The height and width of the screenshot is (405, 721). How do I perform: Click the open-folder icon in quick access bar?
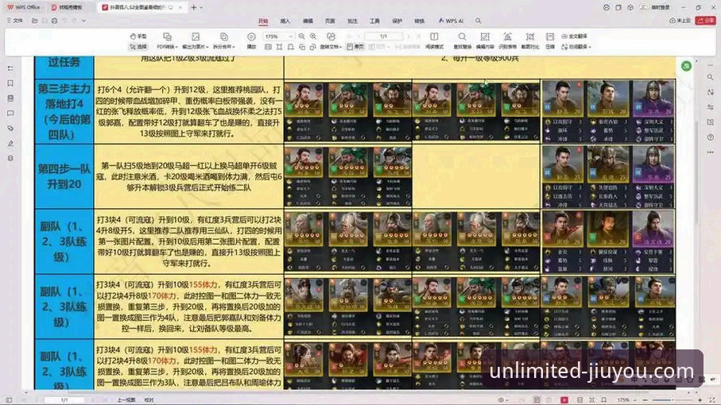click(x=34, y=21)
